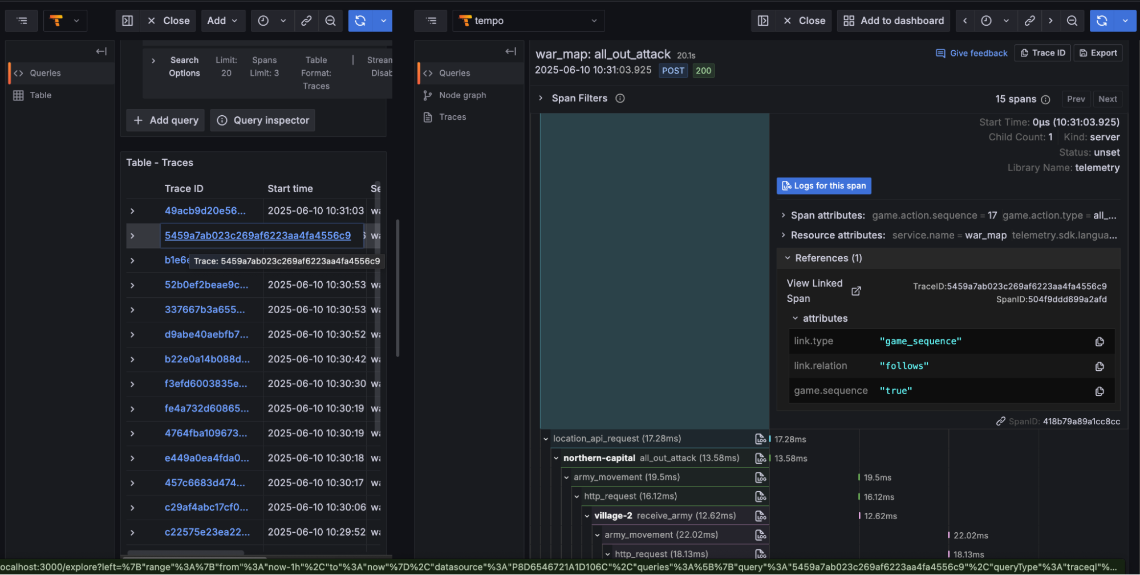
Task: Copy shortened link in left pane
Action: (x=306, y=21)
